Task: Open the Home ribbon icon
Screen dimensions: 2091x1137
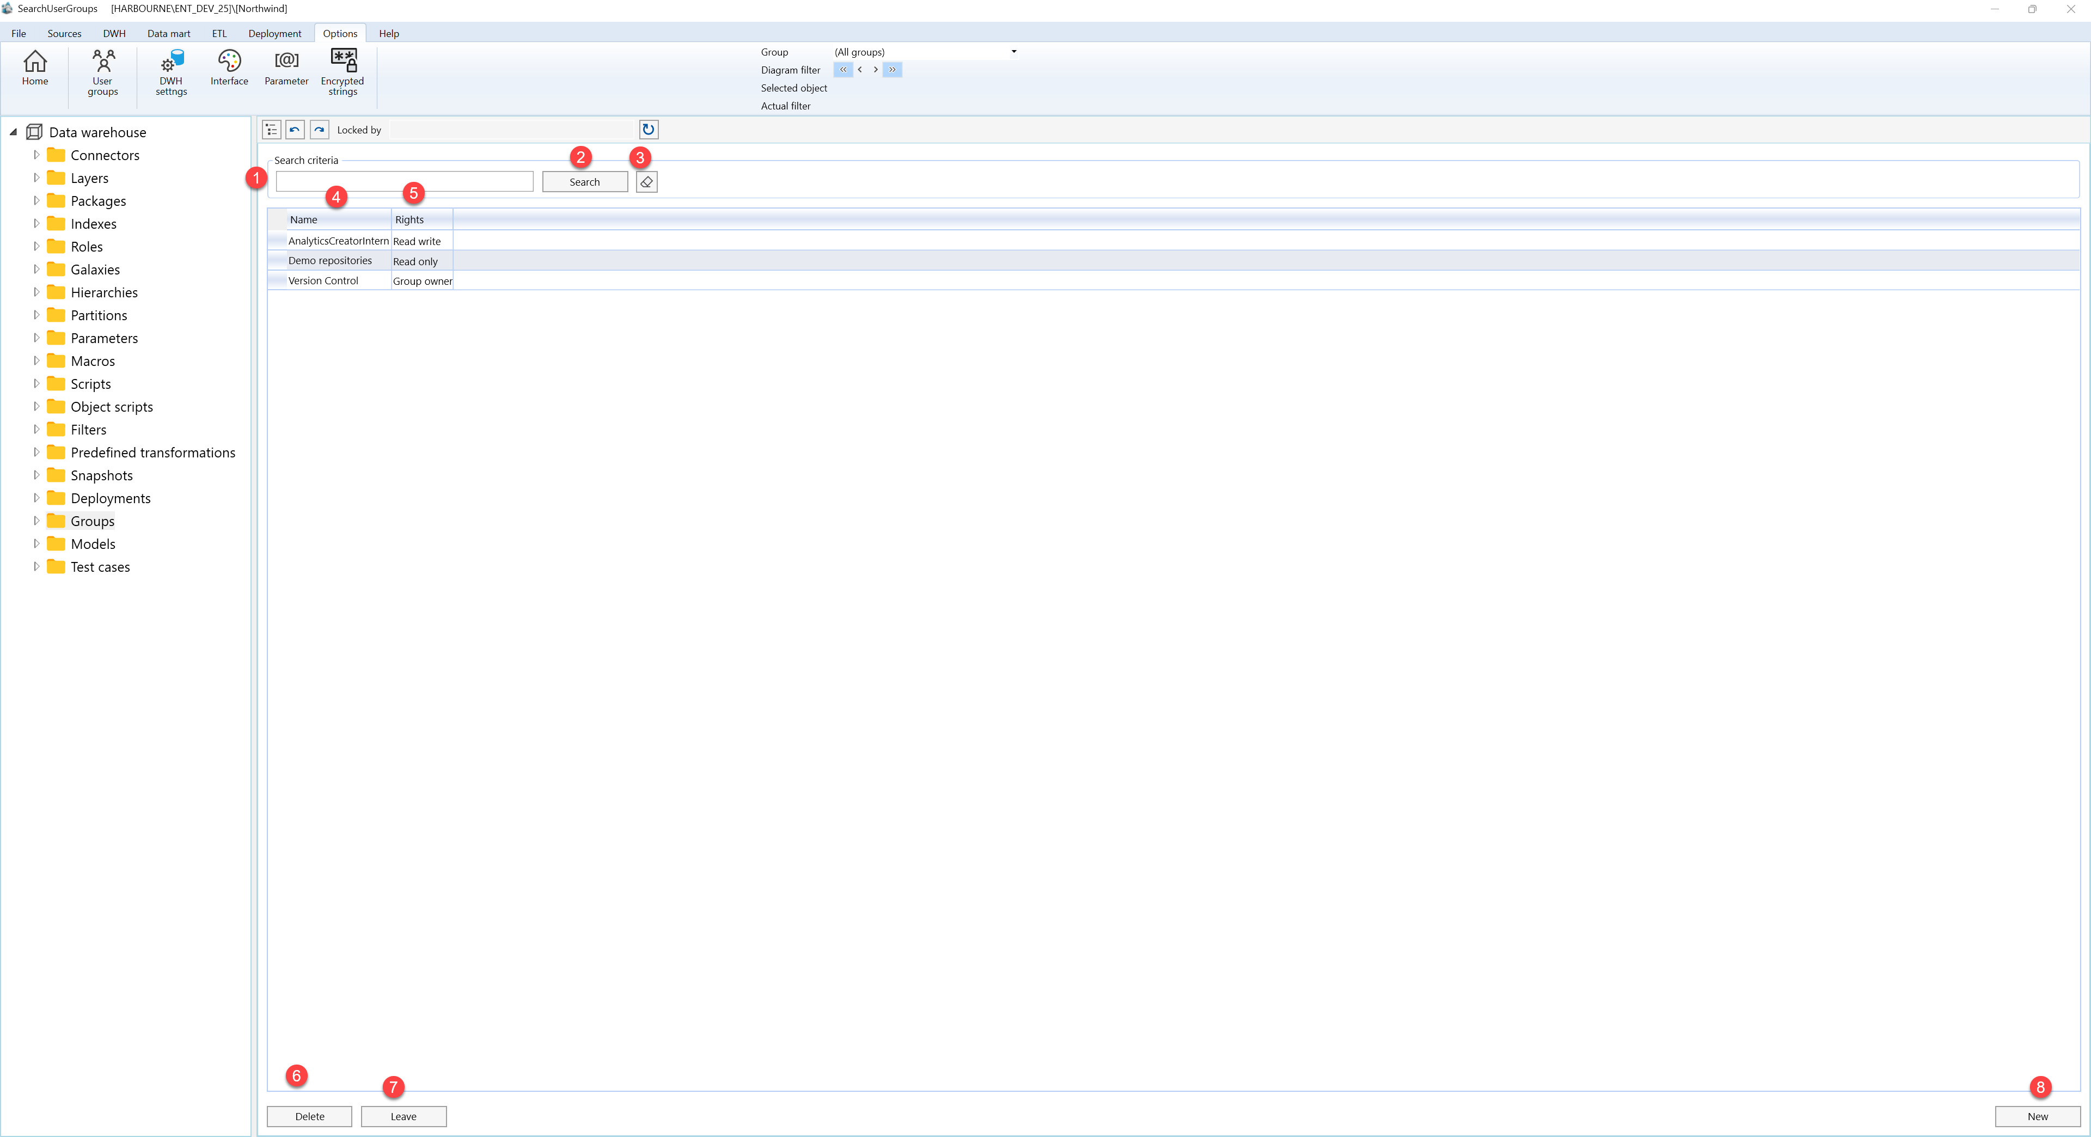Action: point(35,68)
